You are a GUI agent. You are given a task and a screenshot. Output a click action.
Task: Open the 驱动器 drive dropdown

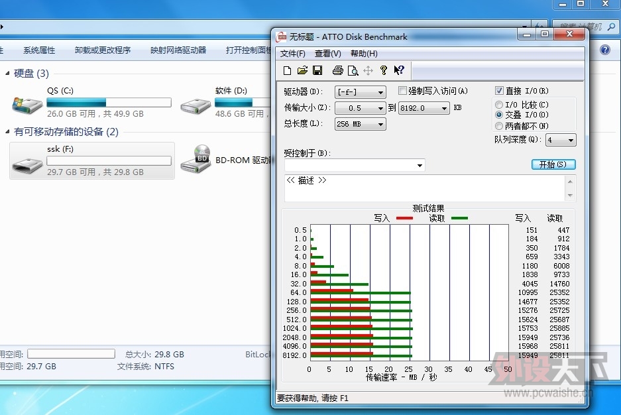[361, 92]
